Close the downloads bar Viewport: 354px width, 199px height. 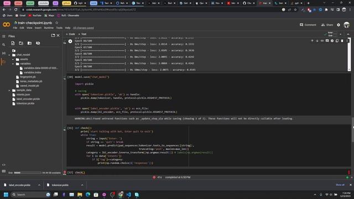(350, 185)
